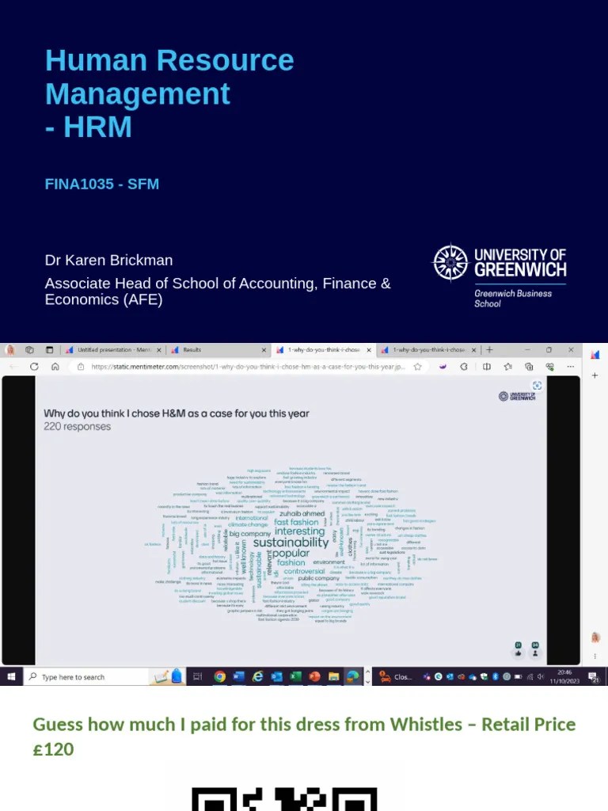Open PowerPoint from taskbar

314,676
